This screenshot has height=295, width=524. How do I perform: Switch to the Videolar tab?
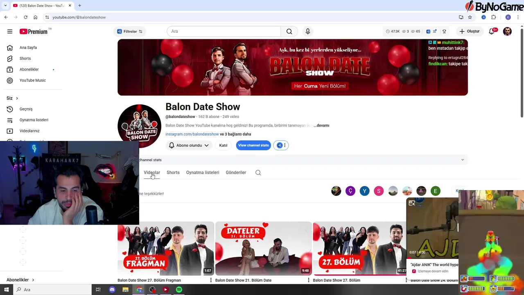(x=152, y=172)
